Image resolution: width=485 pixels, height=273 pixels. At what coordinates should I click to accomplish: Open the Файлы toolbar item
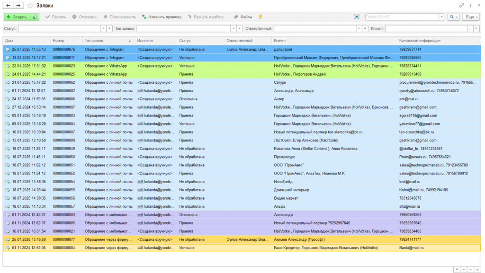coord(243,17)
